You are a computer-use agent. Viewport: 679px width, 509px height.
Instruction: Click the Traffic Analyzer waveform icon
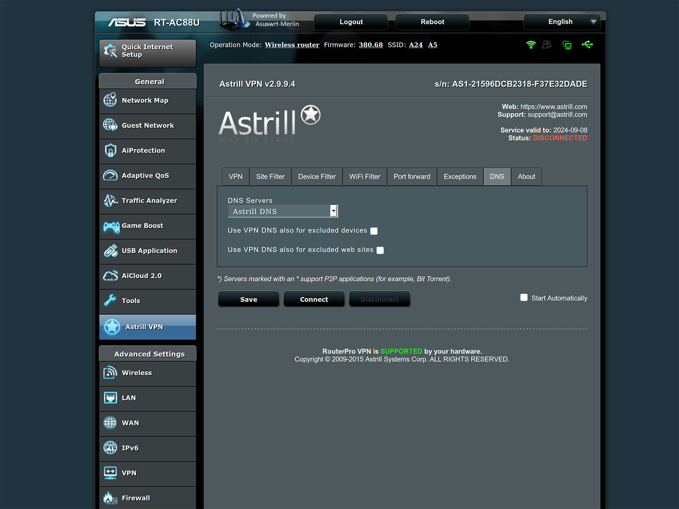point(110,200)
